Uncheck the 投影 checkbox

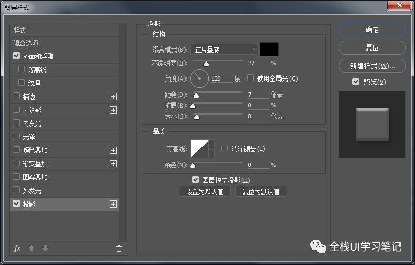[17, 204]
